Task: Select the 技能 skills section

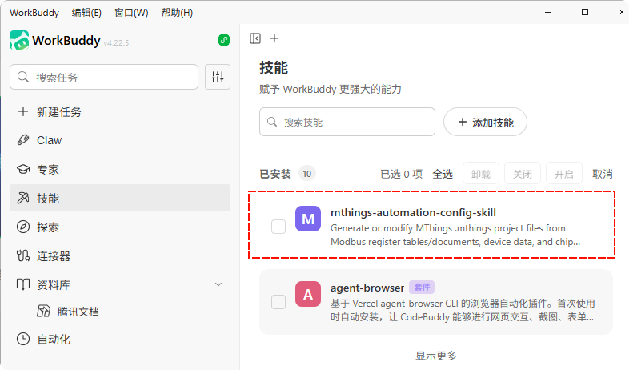Action: coord(120,198)
